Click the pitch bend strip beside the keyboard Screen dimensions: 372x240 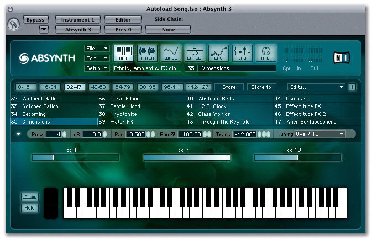click(x=51, y=203)
